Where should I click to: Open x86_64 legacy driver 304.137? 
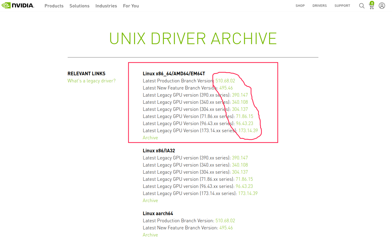240,109
